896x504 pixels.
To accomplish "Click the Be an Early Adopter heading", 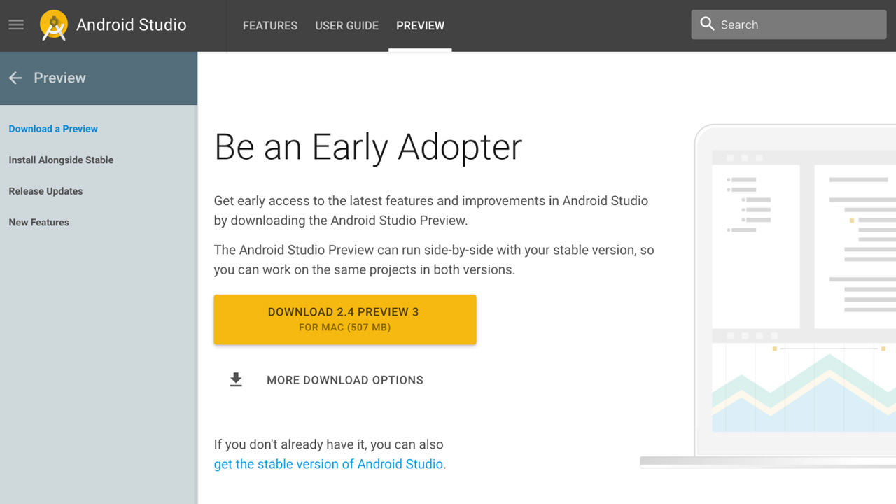I will [367, 147].
